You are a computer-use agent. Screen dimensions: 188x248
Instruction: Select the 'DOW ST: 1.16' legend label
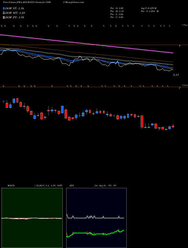(15, 8)
